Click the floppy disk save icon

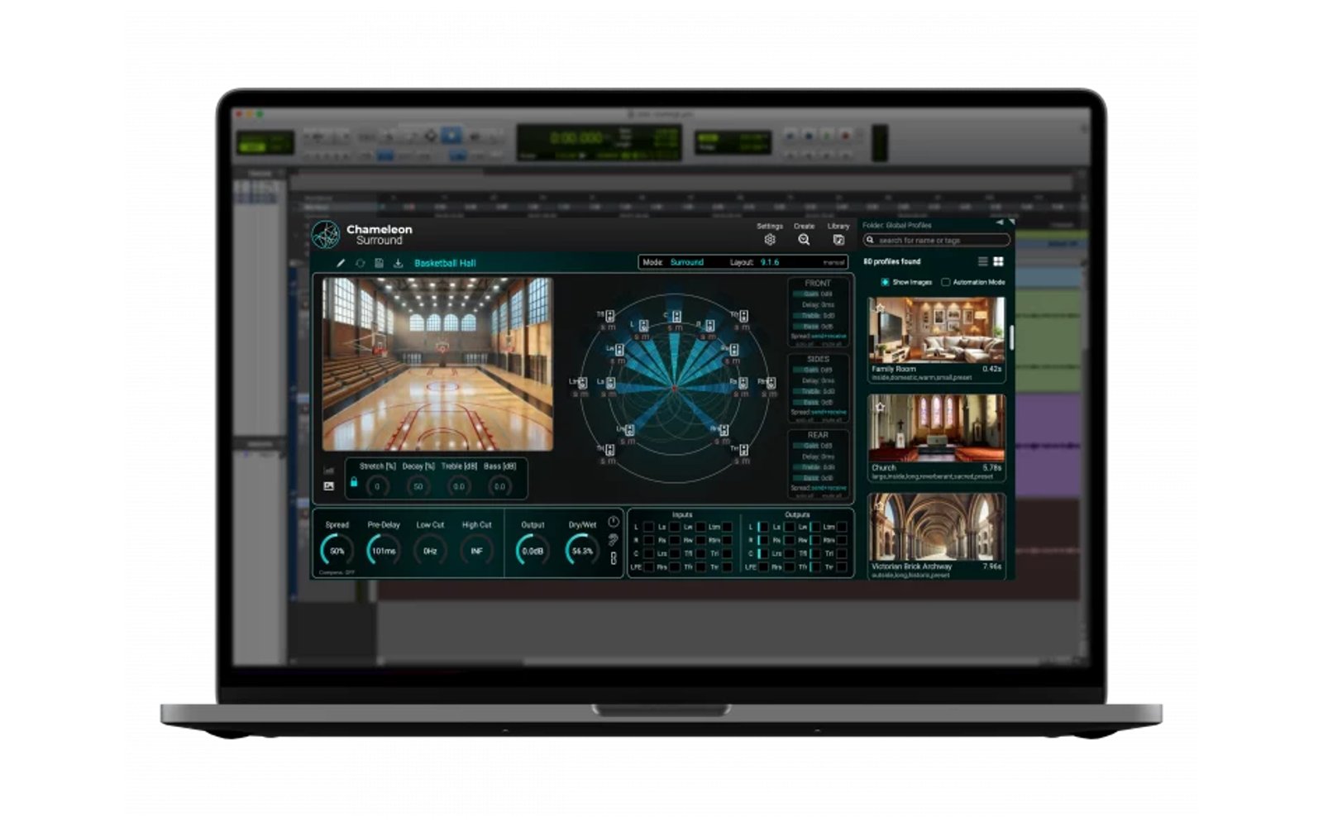coord(379,263)
